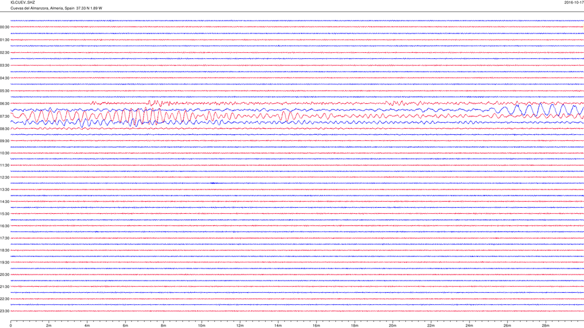Select the 02:30 time label
This screenshot has height=328, width=584.
click(4, 53)
